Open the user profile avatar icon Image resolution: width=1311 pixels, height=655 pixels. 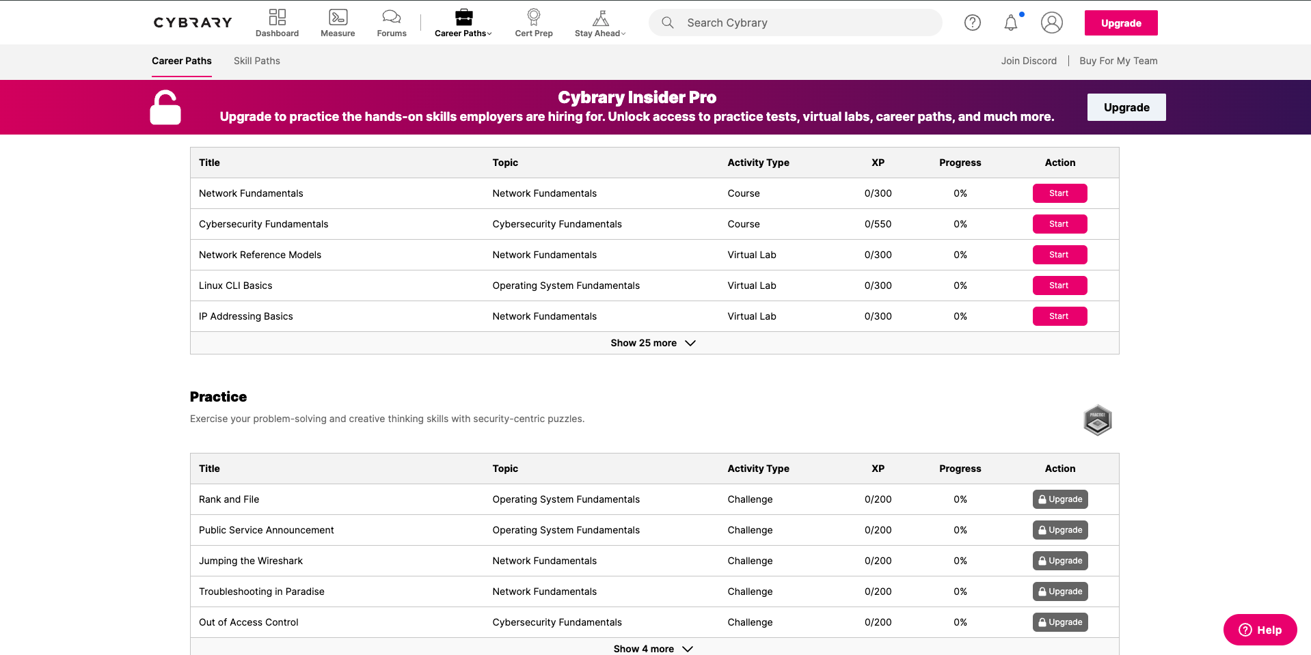pyautogui.click(x=1051, y=23)
